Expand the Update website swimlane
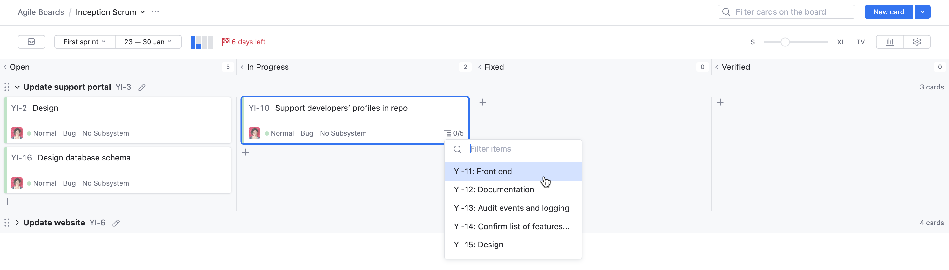 point(17,223)
